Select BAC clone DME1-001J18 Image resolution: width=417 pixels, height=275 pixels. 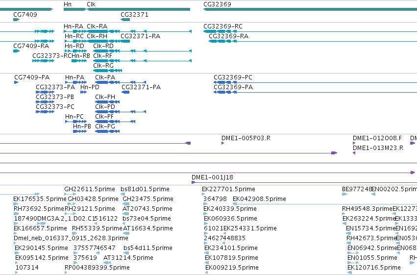(x=213, y=177)
